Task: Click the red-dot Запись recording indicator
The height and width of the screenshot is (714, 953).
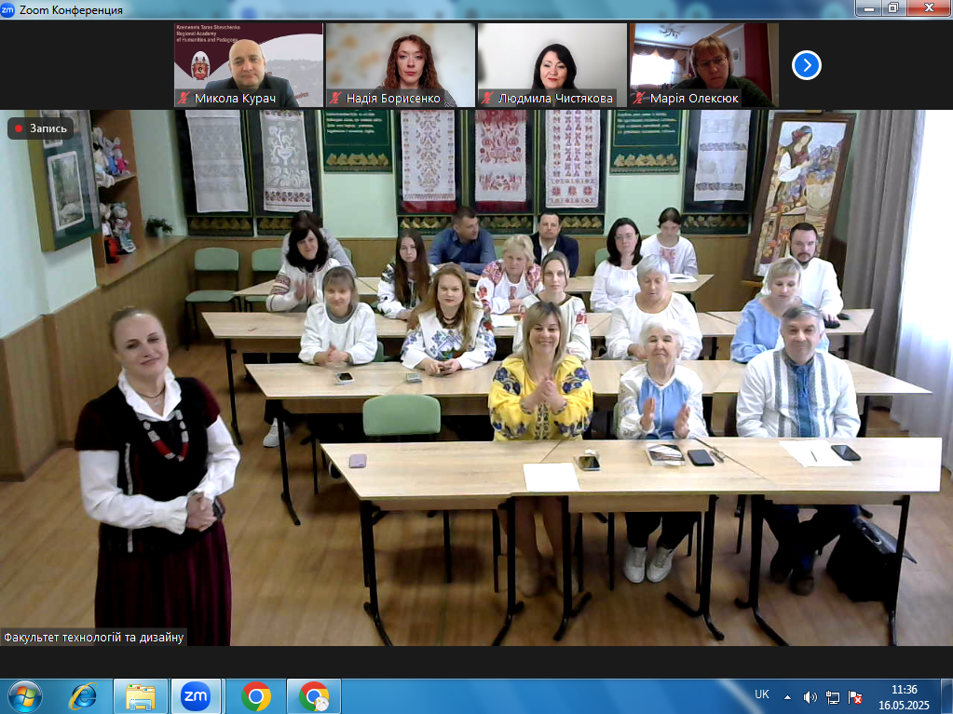Action: pyautogui.click(x=40, y=128)
